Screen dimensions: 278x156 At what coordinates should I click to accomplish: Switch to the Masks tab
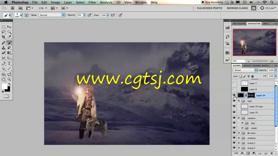pos(265,66)
